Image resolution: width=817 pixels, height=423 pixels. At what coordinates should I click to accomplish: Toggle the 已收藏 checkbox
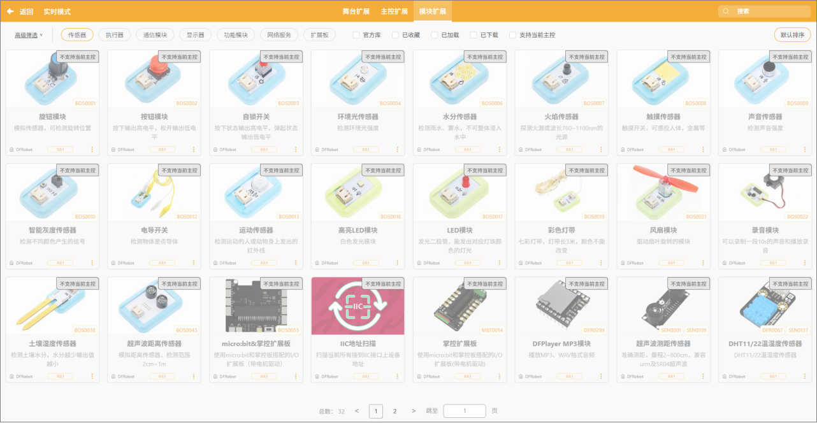click(396, 35)
